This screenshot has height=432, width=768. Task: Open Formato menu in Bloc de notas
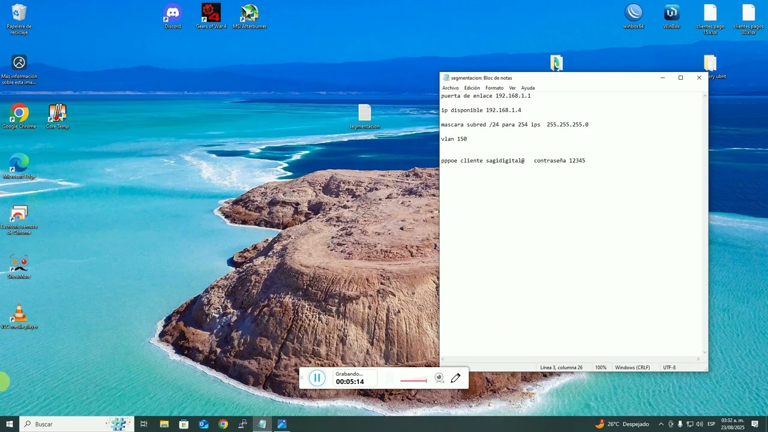coord(494,88)
